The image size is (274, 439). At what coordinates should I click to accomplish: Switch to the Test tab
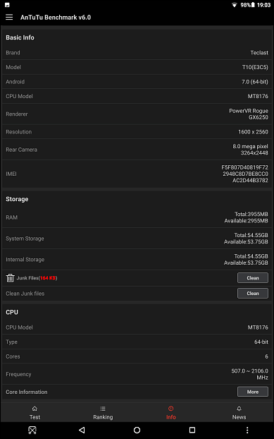pos(35,413)
